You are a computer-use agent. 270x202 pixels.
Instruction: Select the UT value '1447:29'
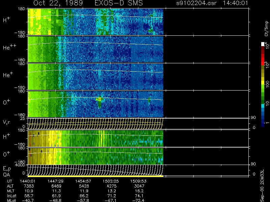pyautogui.click(x=55, y=181)
